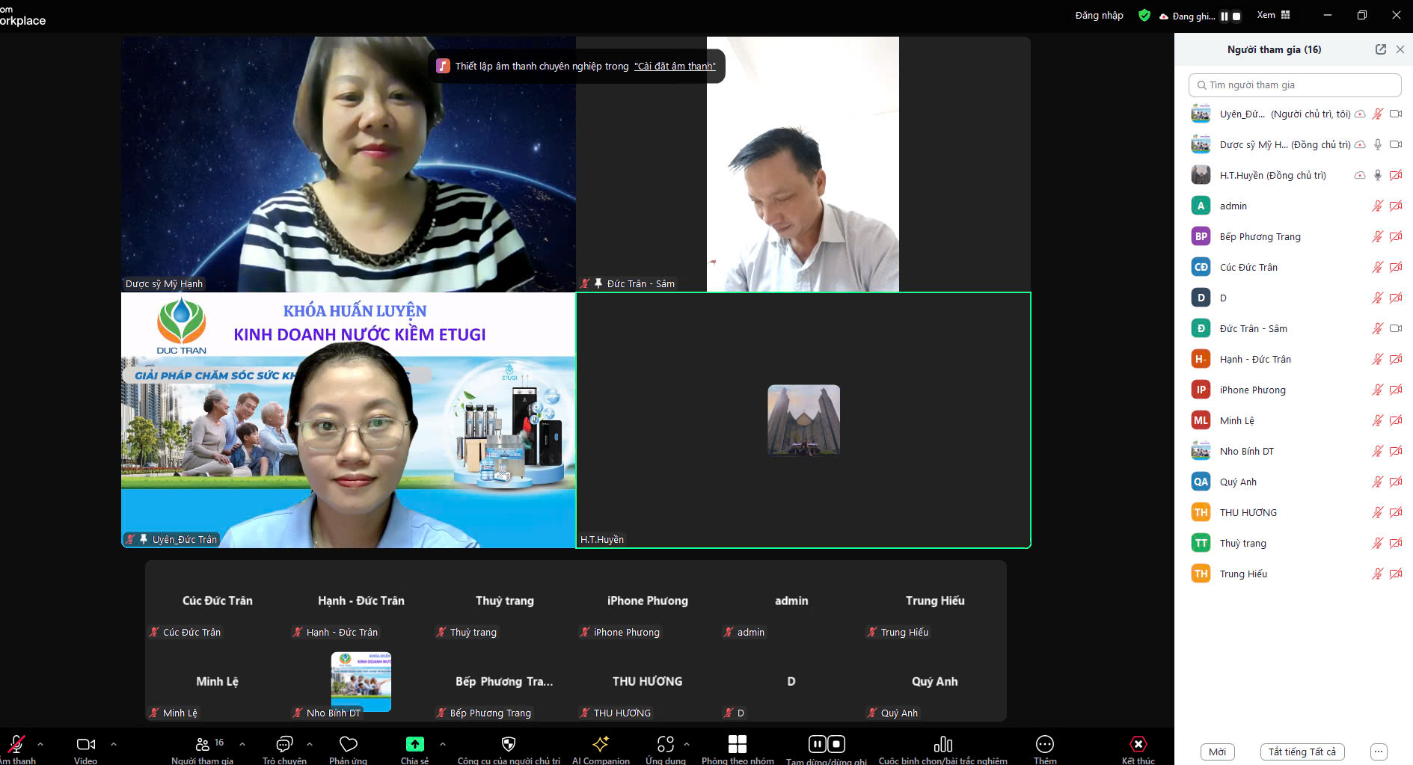This screenshot has width=1413, height=765.
Task: Open the chat (Trò chuyện) icon
Action: coord(284,744)
